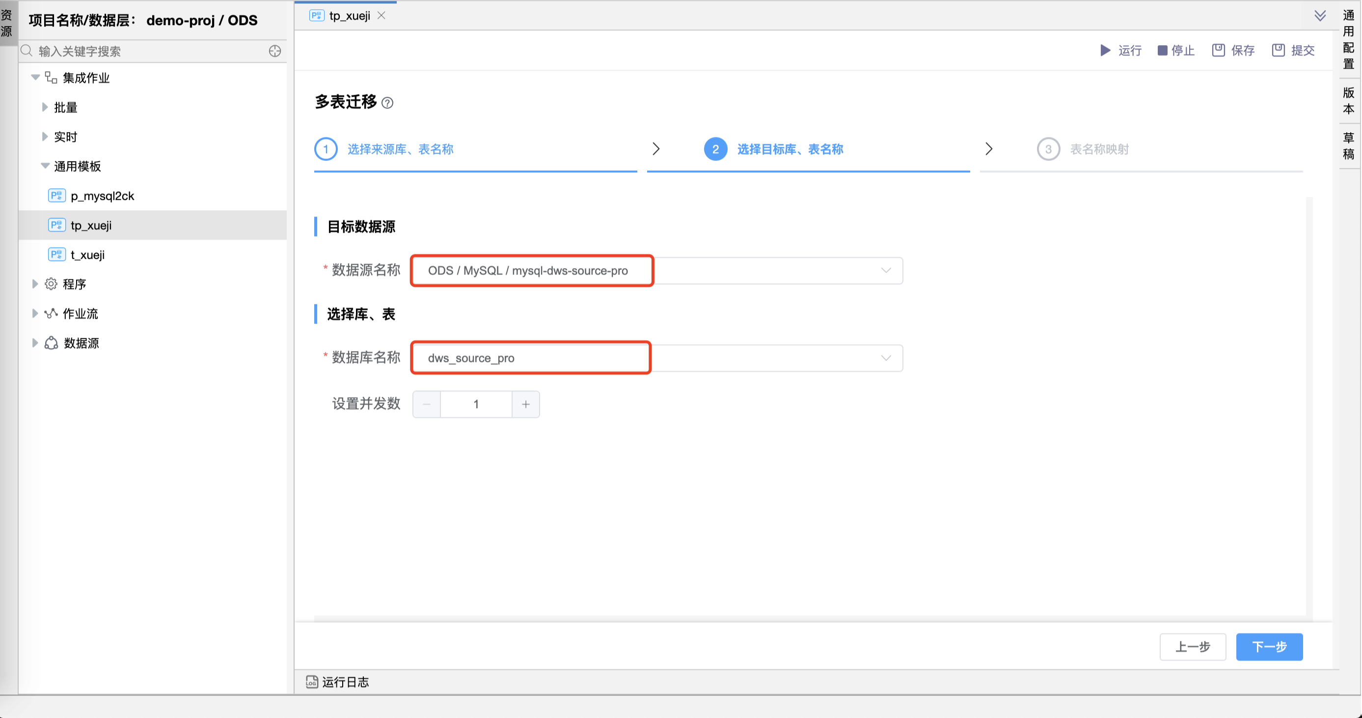Image resolution: width=1362 pixels, height=718 pixels.
Task: Open the 数据源名称 dropdown
Action: click(886, 271)
